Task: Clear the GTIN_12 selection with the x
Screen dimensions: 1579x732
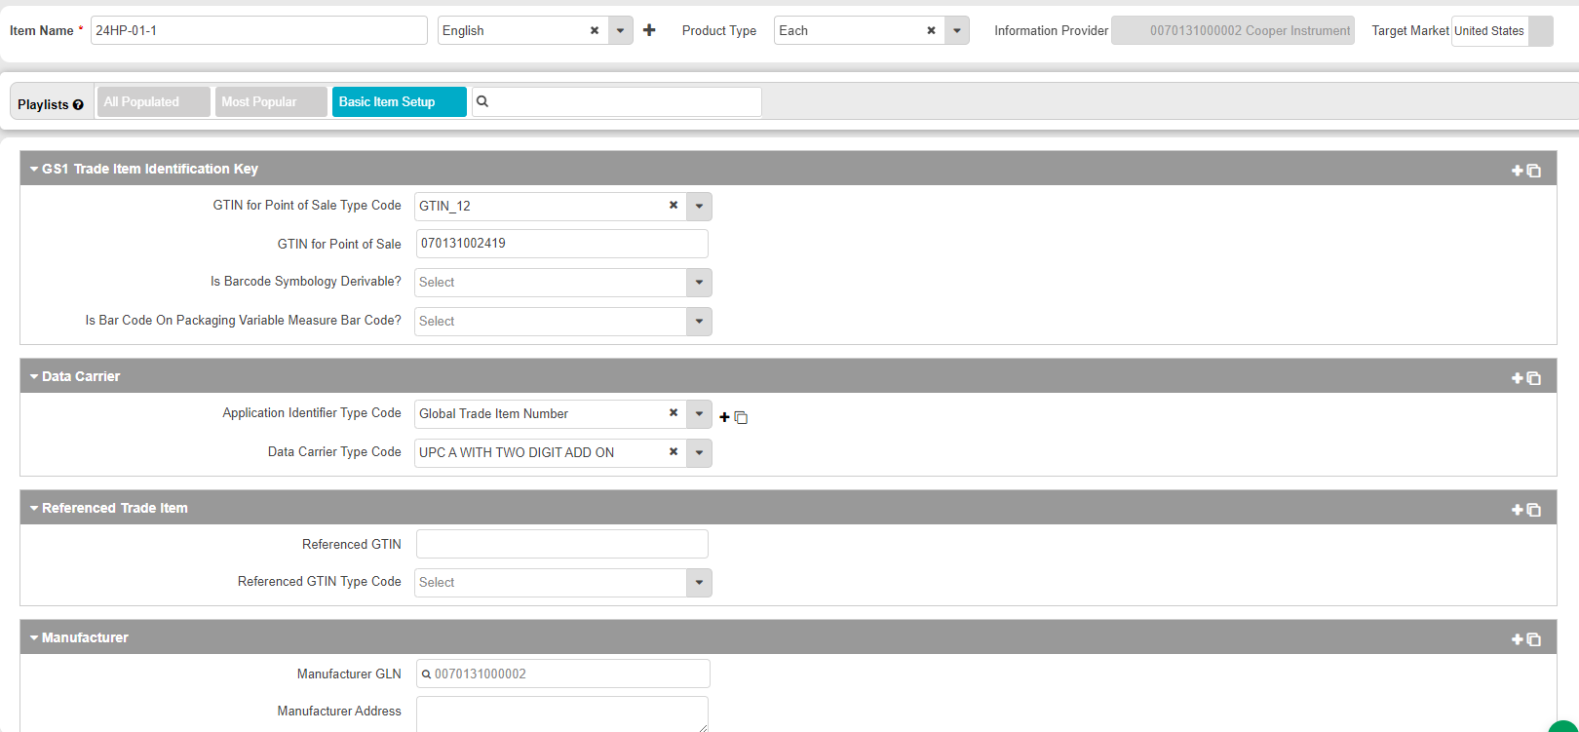Action: 673,206
